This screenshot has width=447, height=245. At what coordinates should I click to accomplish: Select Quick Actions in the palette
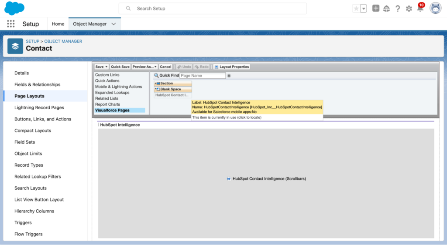[107, 81]
